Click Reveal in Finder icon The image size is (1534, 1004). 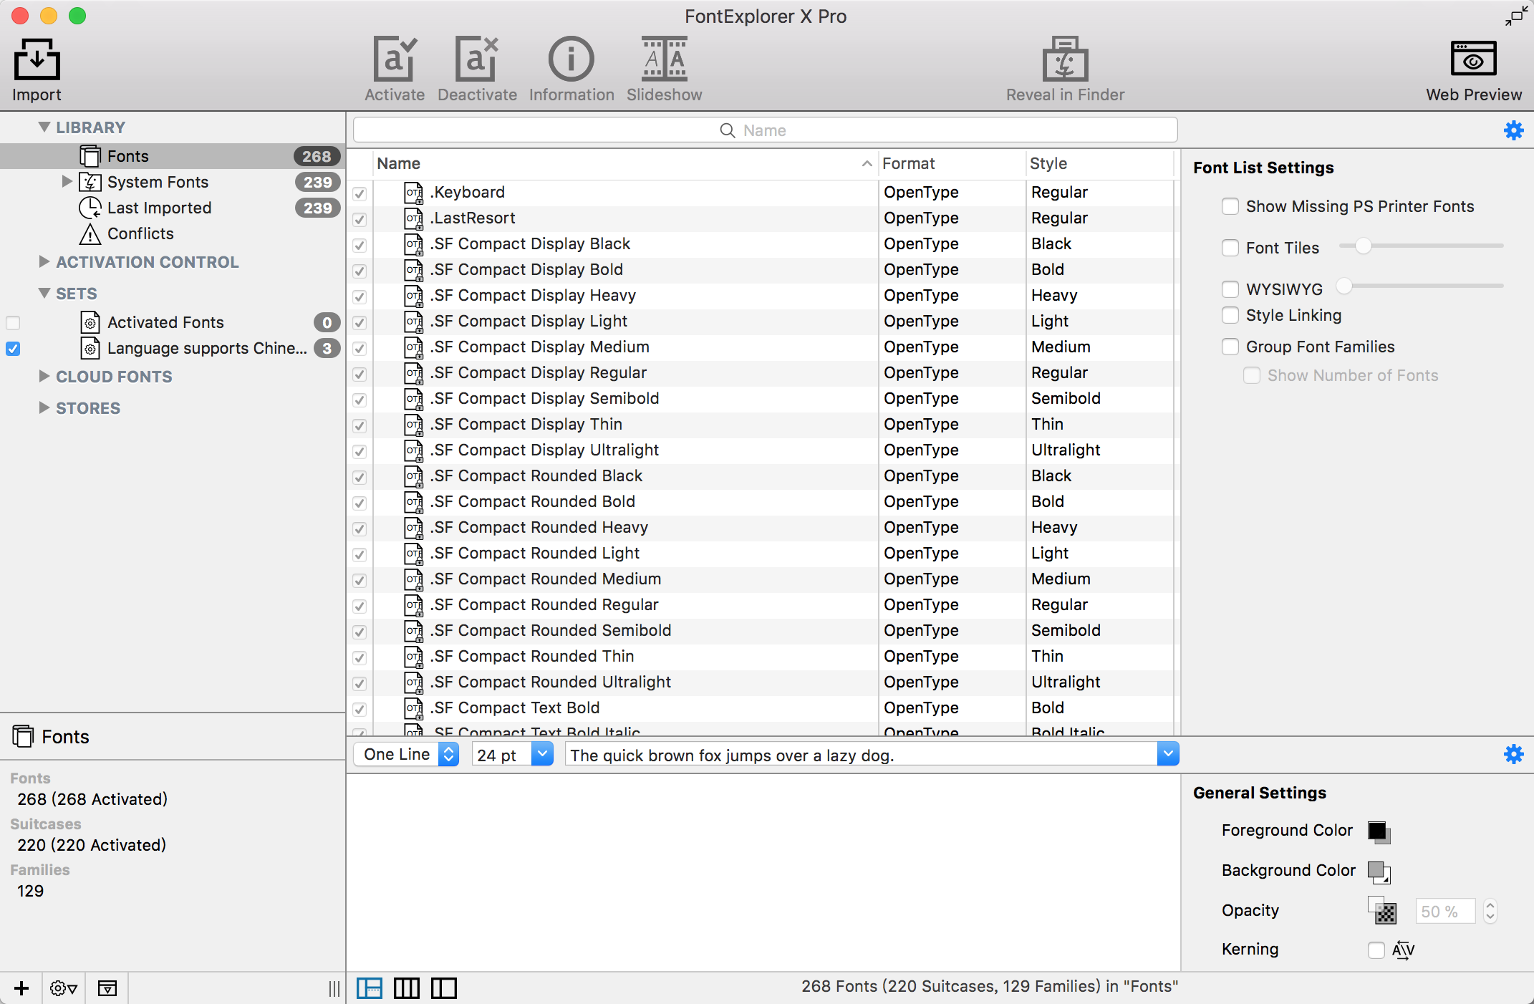[1065, 59]
